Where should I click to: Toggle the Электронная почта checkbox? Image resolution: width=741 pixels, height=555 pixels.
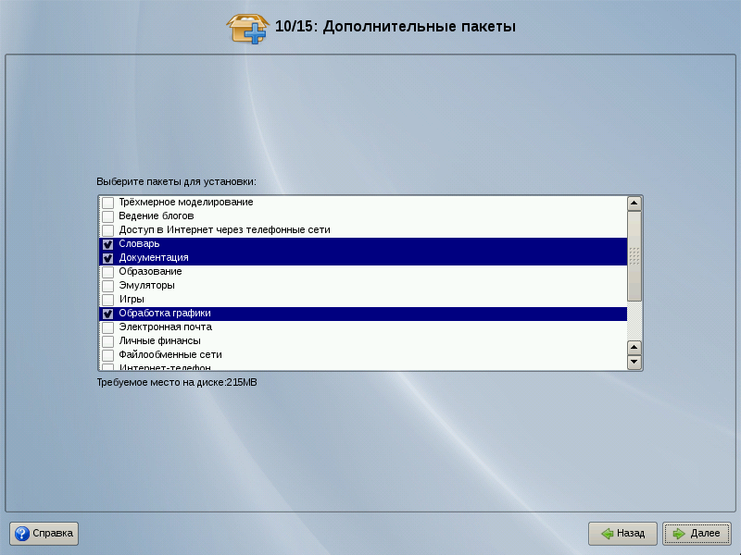pos(108,327)
